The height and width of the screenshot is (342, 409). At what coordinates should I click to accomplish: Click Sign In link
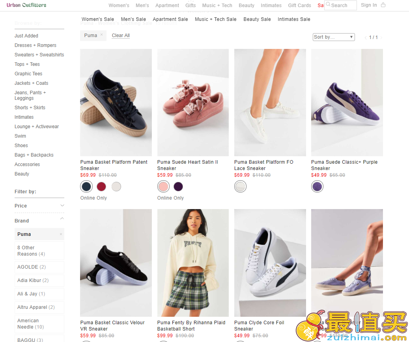tap(369, 5)
